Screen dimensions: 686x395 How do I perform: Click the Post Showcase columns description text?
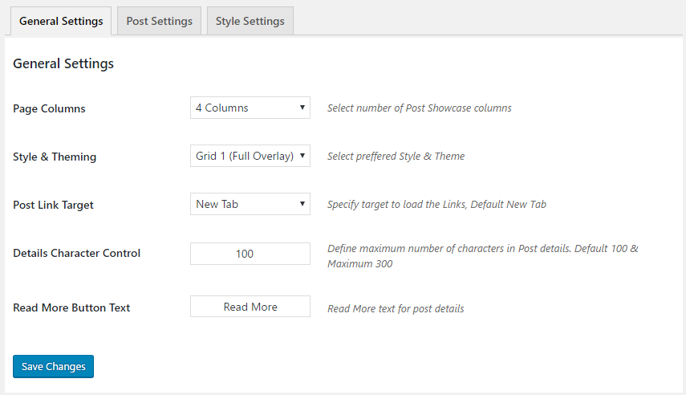point(419,108)
